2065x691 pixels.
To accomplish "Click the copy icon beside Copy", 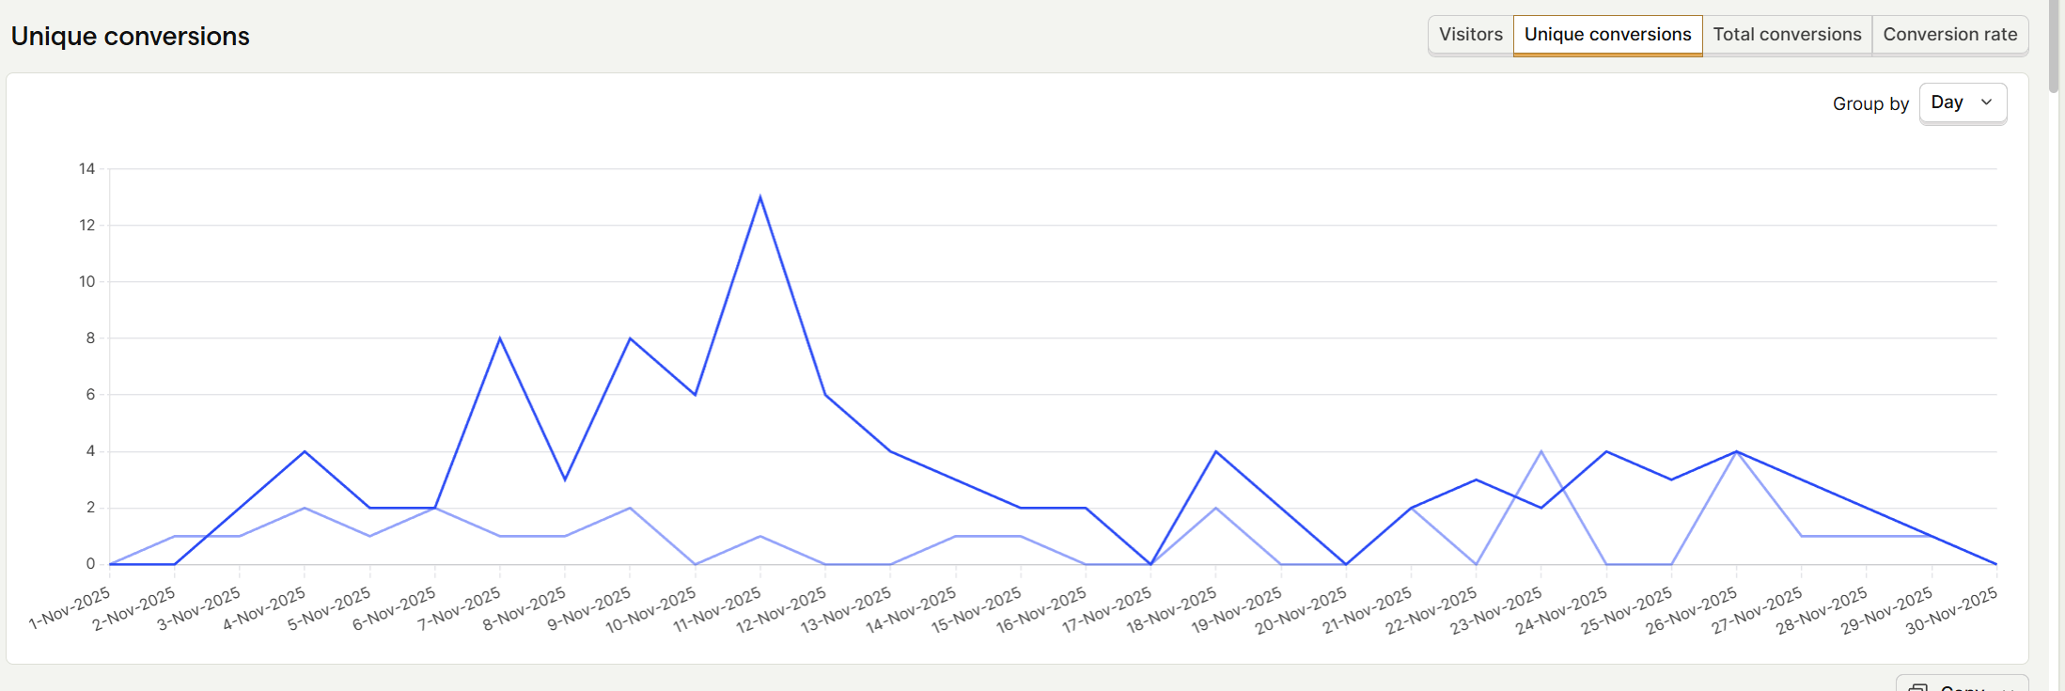I will [1918, 687].
